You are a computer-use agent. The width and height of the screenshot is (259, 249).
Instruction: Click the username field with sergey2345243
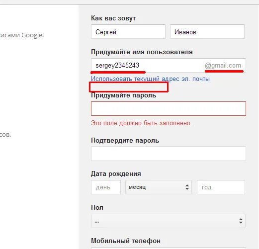point(169,65)
